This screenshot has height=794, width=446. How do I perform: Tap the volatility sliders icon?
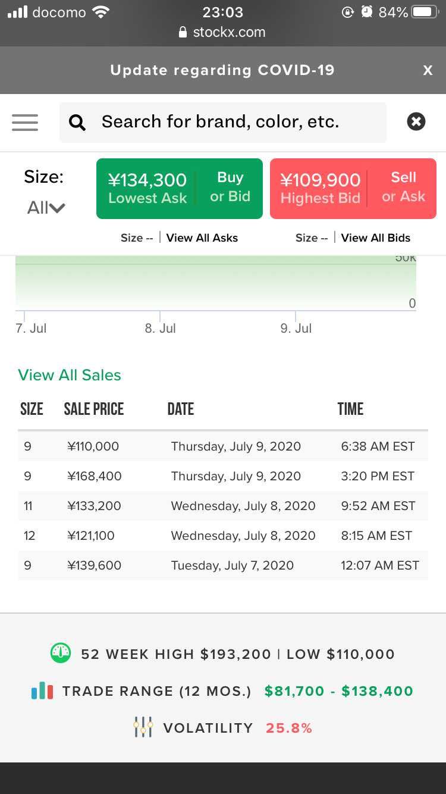[x=143, y=727]
